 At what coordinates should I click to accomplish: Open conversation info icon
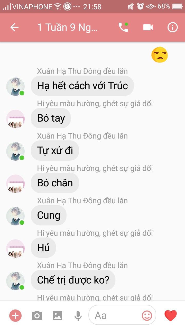tap(173, 27)
